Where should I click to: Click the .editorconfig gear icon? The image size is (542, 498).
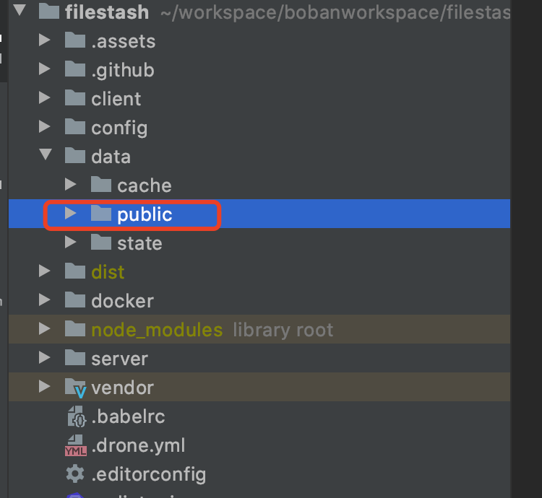pos(75,474)
